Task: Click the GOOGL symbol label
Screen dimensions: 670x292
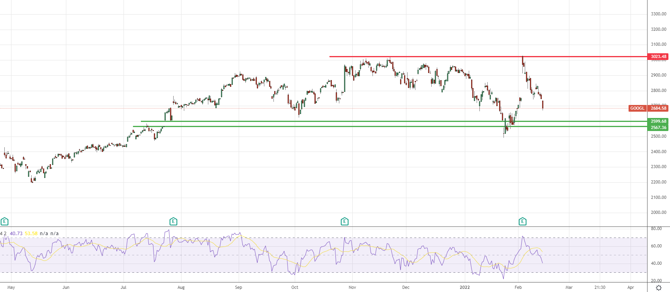Action: tap(637, 108)
